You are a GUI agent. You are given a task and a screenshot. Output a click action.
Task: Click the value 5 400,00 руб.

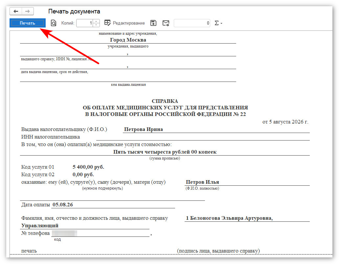[88, 167]
